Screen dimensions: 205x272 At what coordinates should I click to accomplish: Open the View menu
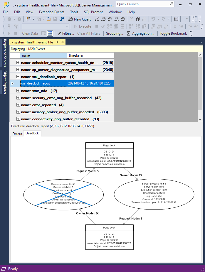29,12
